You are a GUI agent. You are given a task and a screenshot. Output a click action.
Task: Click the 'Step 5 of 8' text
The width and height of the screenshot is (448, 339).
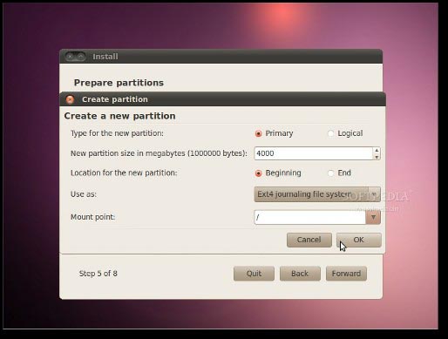(98, 274)
